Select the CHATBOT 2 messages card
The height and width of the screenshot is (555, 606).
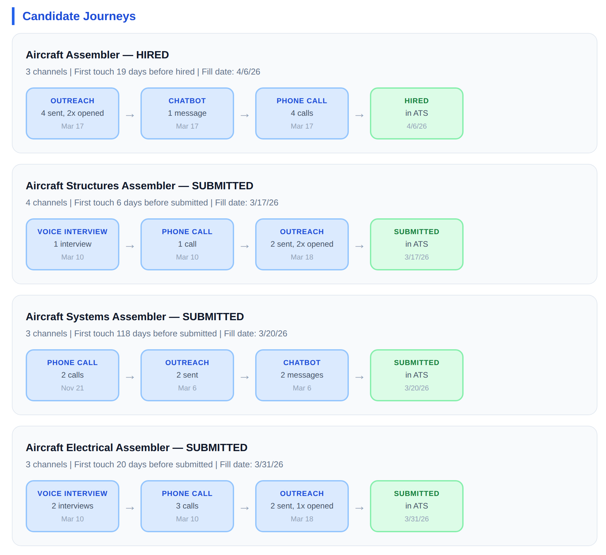click(x=302, y=375)
